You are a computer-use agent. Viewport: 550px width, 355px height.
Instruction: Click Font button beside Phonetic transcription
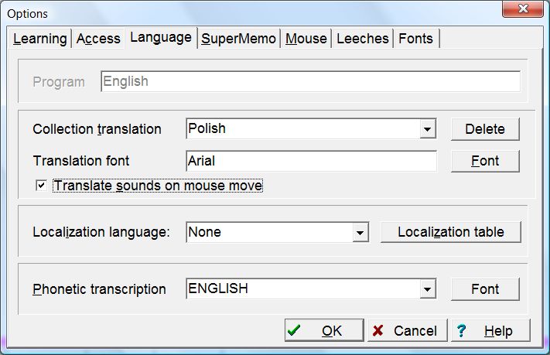coord(485,289)
